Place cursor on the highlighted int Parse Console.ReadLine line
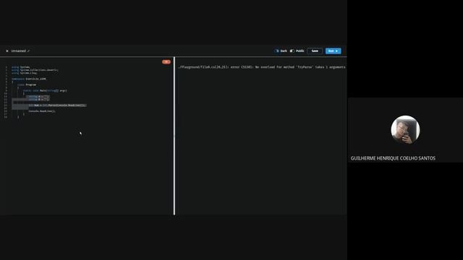Image resolution: width=463 pixels, height=260 pixels. pos(57,105)
